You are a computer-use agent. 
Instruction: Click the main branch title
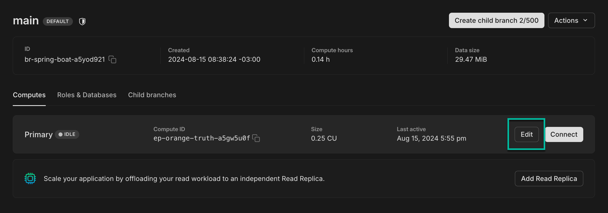[x=26, y=21]
